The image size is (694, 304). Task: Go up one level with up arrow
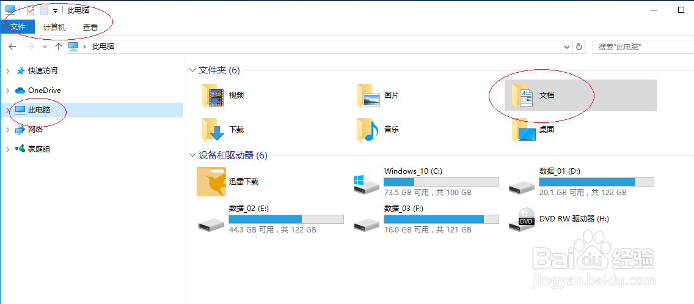click(59, 46)
